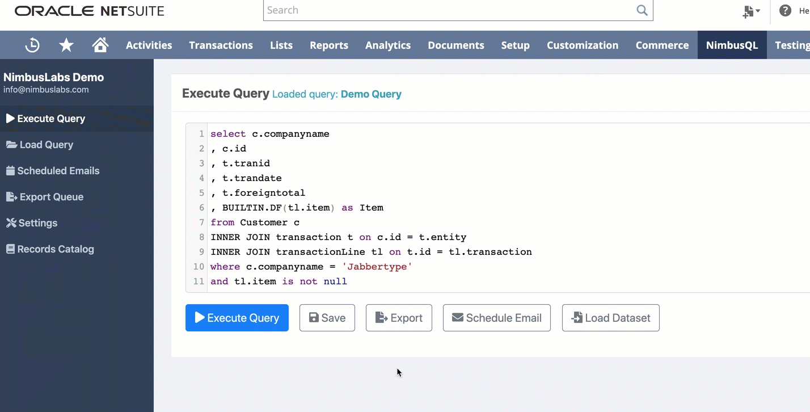Open Scheduled Emails in the sidebar
The width and height of the screenshot is (810, 412).
pos(77,171)
